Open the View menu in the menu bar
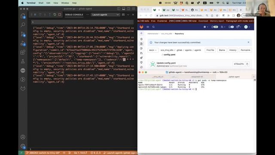 point(55,3)
